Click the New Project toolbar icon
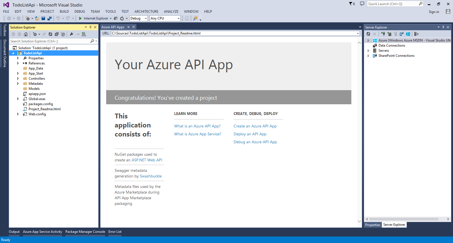Viewport: 453px width, 243px height. (x=27, y=18)
